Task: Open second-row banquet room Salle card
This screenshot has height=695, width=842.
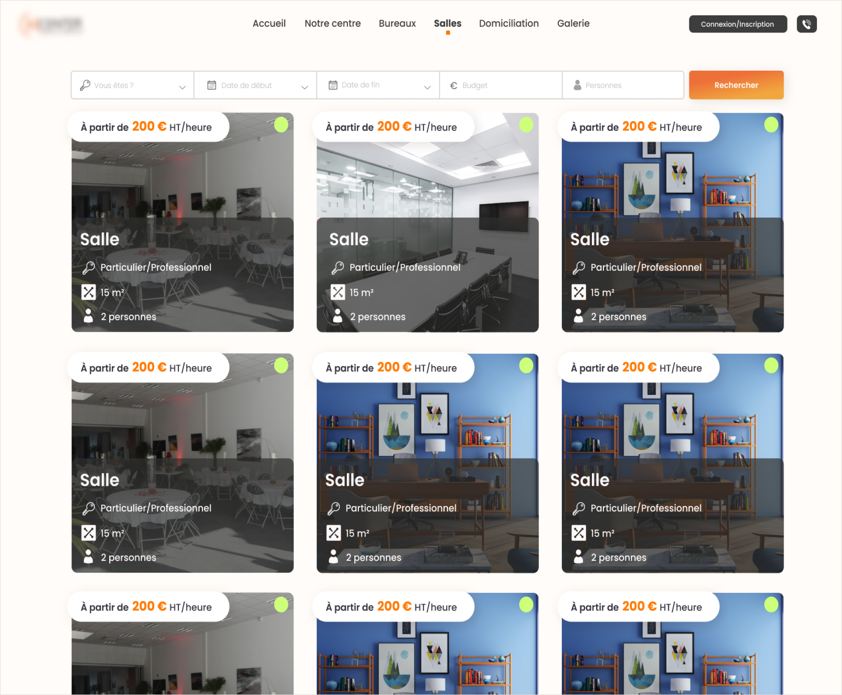Action: (182, 463)
